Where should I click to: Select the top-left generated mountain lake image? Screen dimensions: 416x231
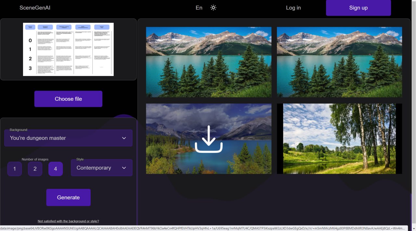point(209,62)
